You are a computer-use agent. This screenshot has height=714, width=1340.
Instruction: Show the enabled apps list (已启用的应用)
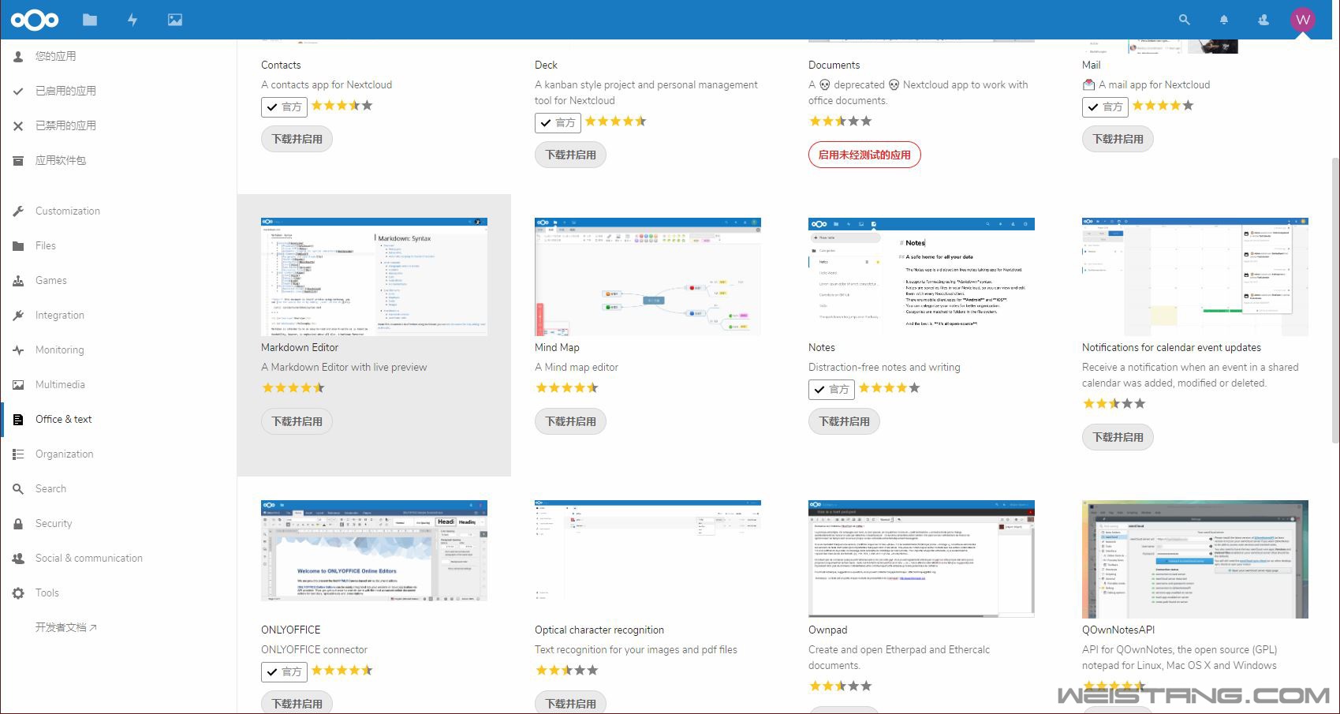pyautogui.click(x=65, y=91)
